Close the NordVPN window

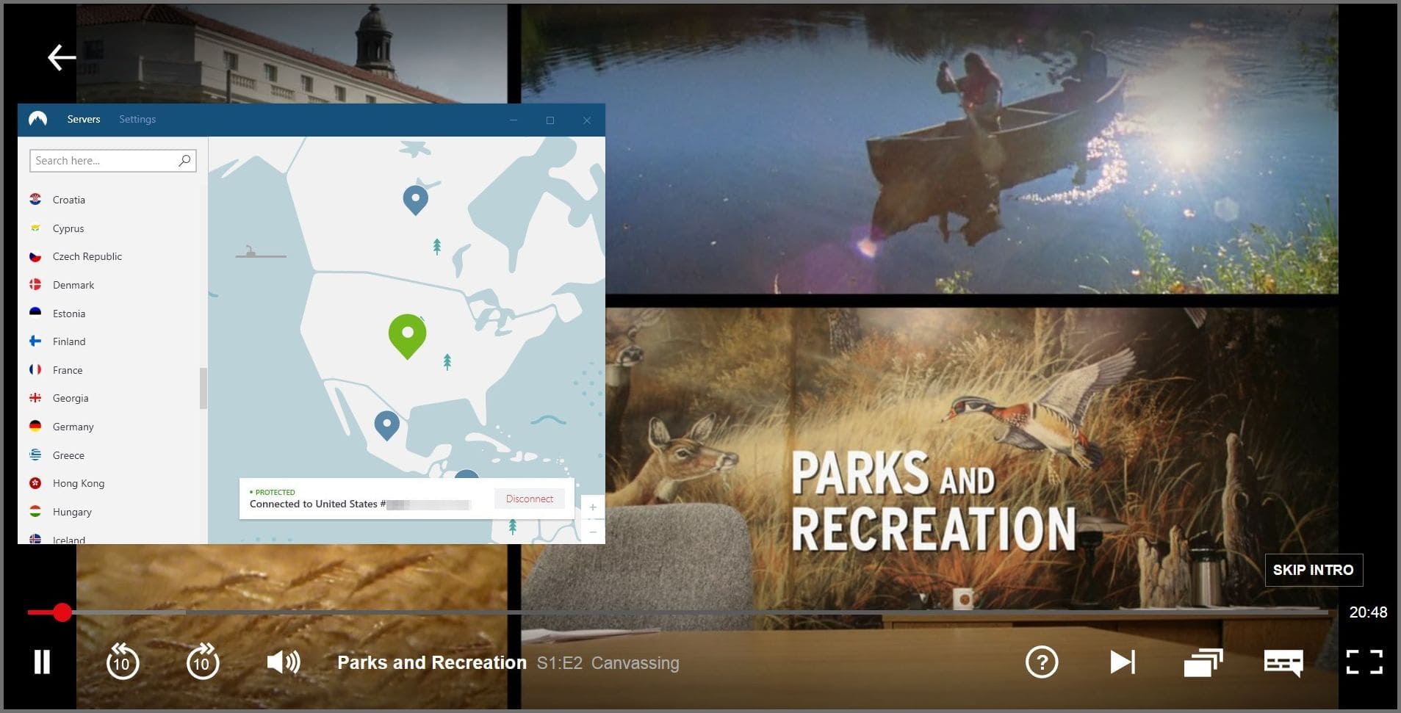point(587,120)
